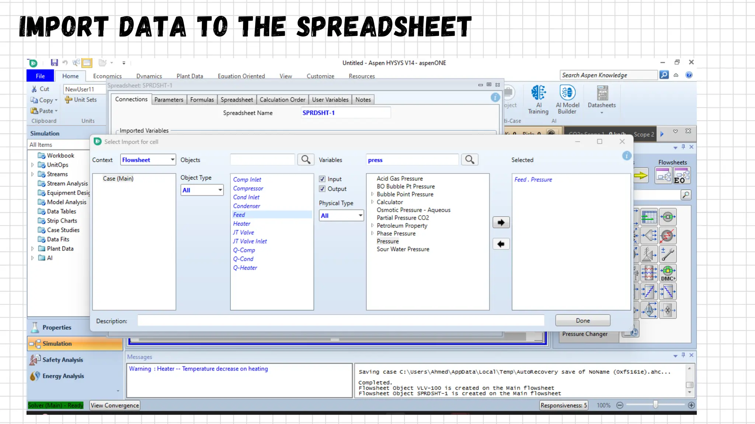The width and height of the screenshot is (755, 424).
Task: Click the palette search magnifier icon
Action: tap(686, 195)
